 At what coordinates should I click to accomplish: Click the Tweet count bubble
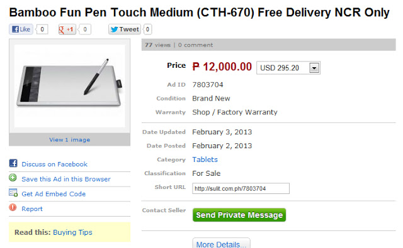147,30
